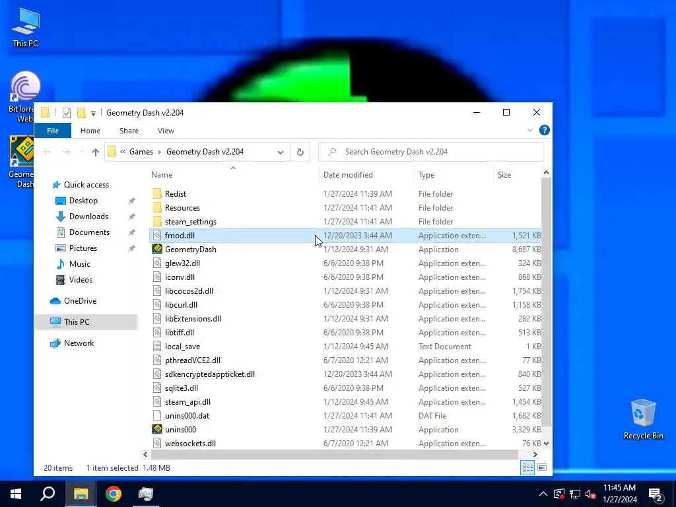Viewport: 676px width, 507px height.
Task: Click the horizontal scrollbar right arrow
Action: 535,454
